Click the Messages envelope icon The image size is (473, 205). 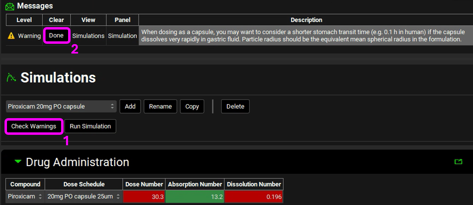point(10,6)
